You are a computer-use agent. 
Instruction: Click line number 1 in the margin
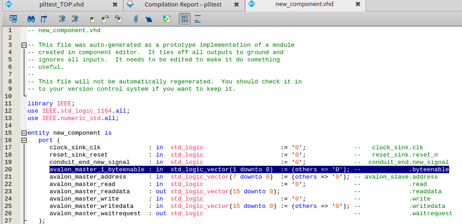point(10,30)
